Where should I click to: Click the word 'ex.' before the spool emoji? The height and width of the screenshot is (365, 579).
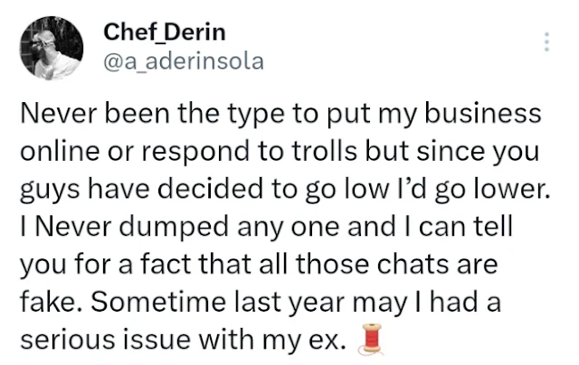click(x=327, y=340)
